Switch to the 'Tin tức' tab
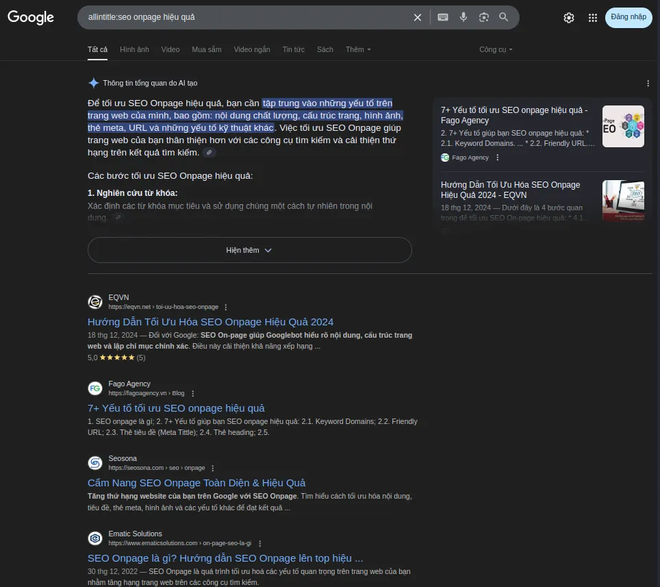The image size is (660, 587). click(293, 49)
